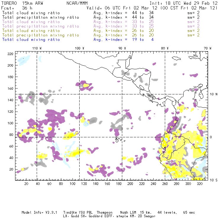219x219 pixels.
Task: Click the 'Tiedtke' scheme name
Action: click(70, 212)
